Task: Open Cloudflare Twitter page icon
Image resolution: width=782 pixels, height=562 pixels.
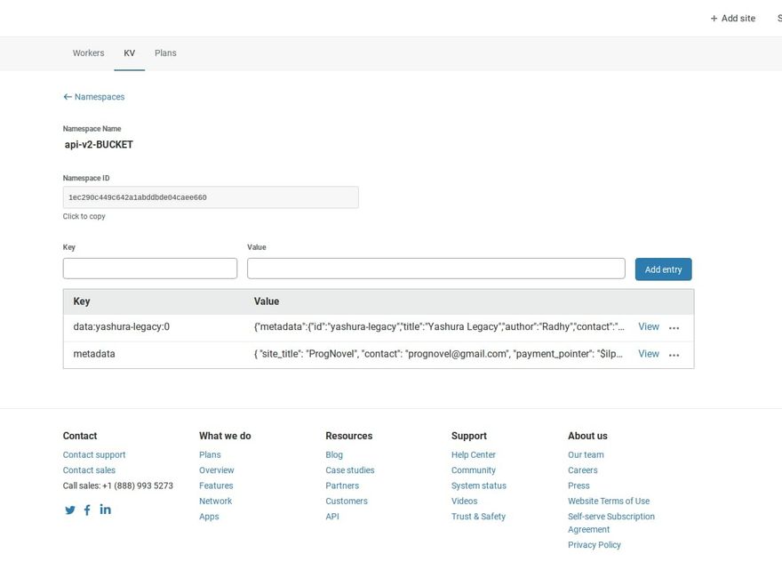Action: (70, 510)
